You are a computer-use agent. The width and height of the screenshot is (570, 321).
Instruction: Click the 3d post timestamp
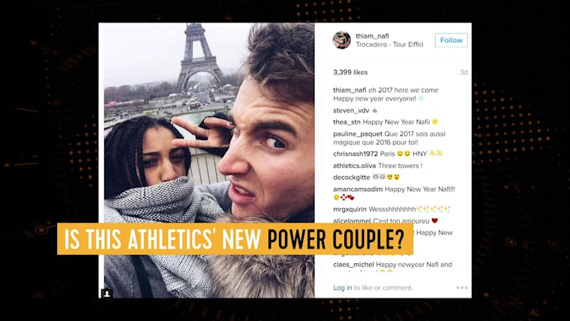[463, 72]
